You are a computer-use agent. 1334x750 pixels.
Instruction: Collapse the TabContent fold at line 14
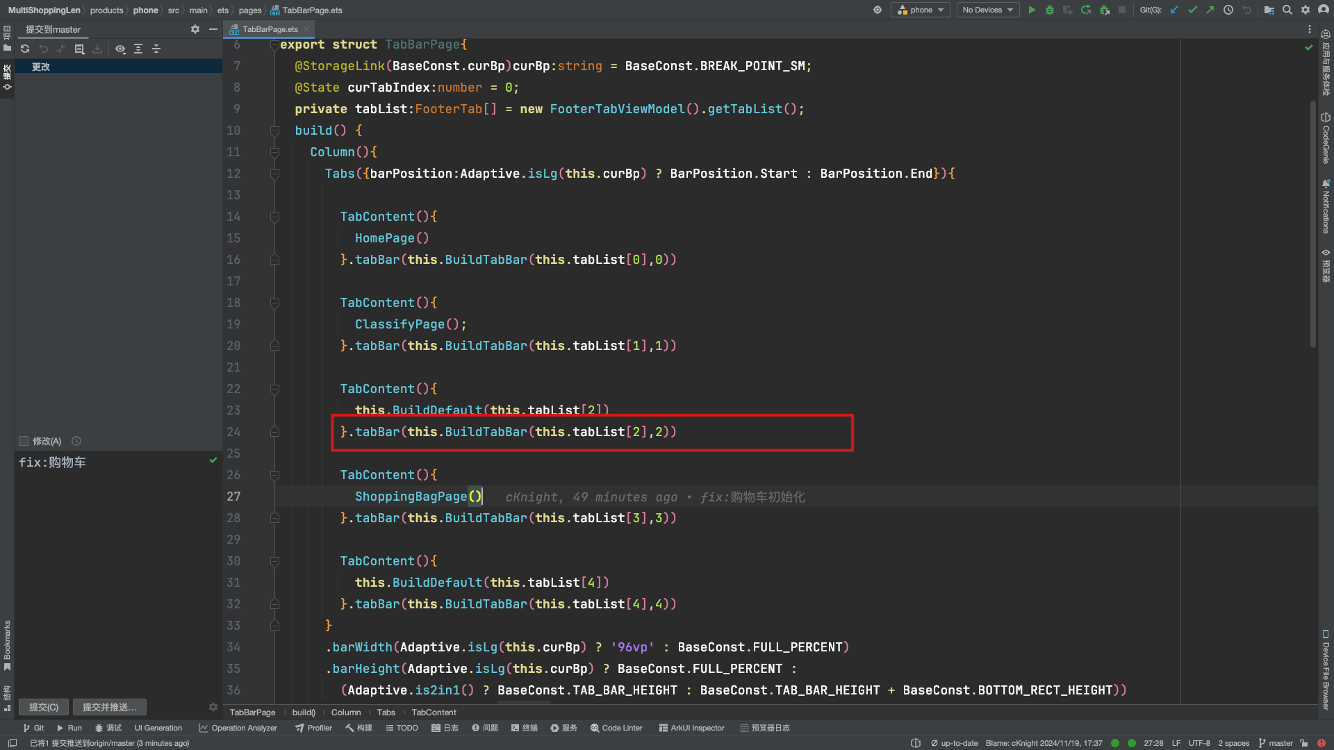pos(274,217)
